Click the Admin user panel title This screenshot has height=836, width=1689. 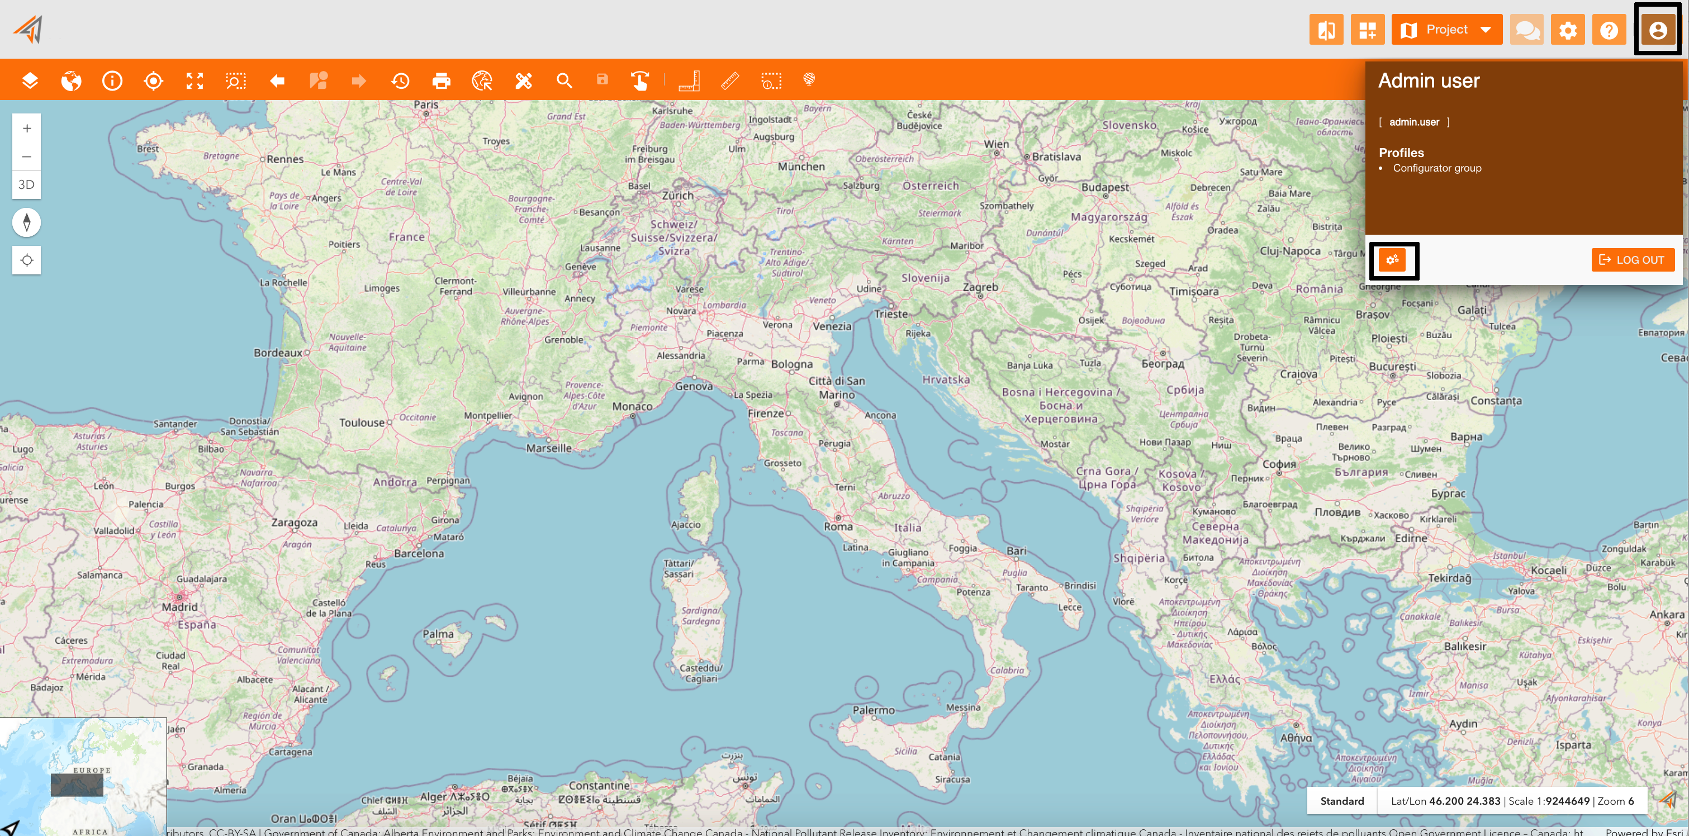pos(1429,80)
